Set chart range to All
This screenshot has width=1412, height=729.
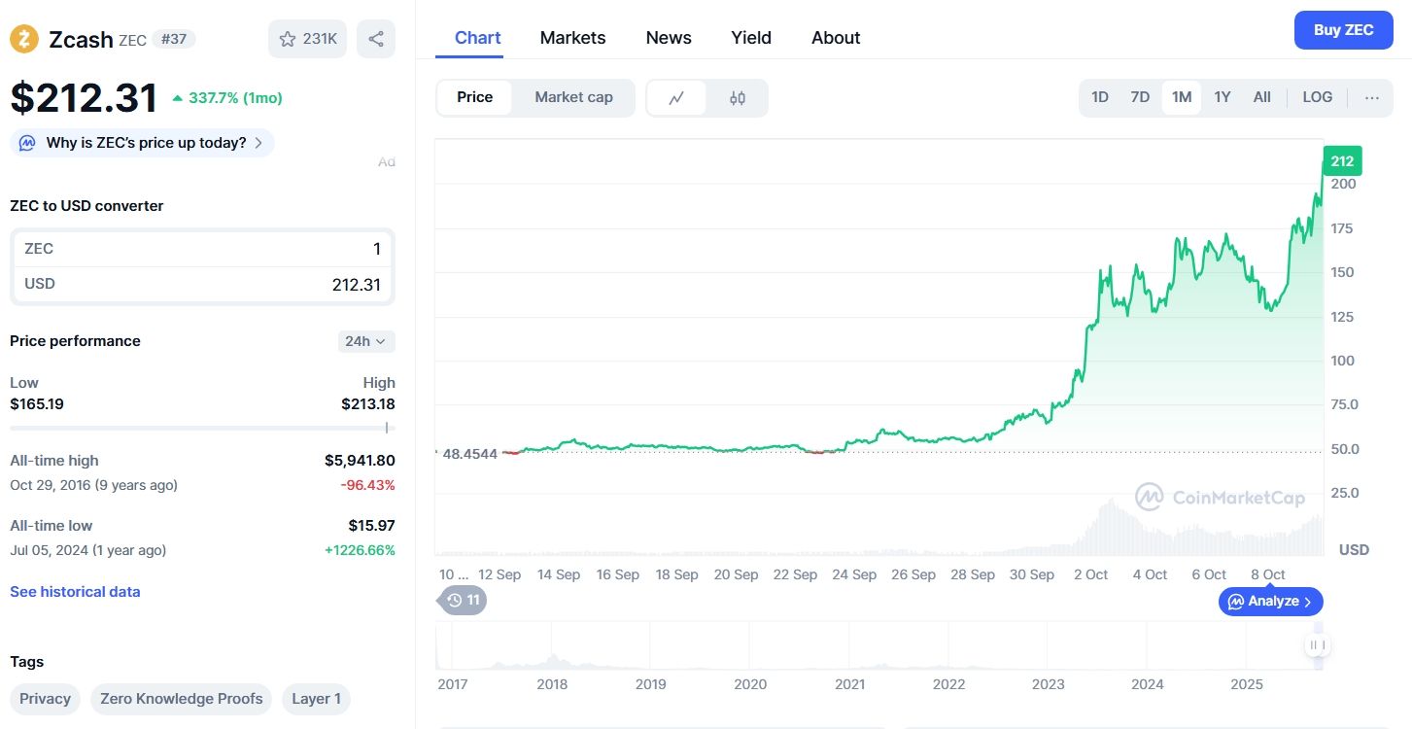[x=1261, y=97]
